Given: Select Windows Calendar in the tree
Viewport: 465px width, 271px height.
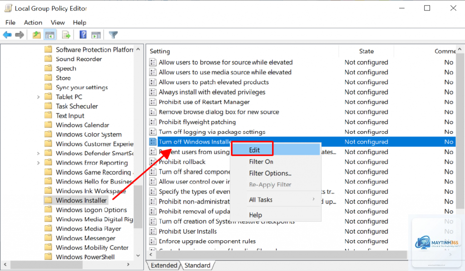Looking at the screenshot, I should [83, 125].
